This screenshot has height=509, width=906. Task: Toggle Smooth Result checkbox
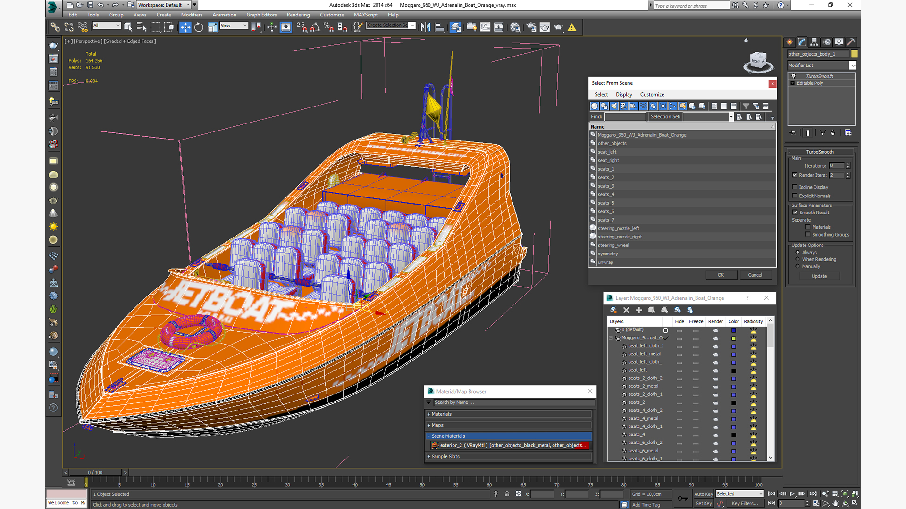[795, 213]
